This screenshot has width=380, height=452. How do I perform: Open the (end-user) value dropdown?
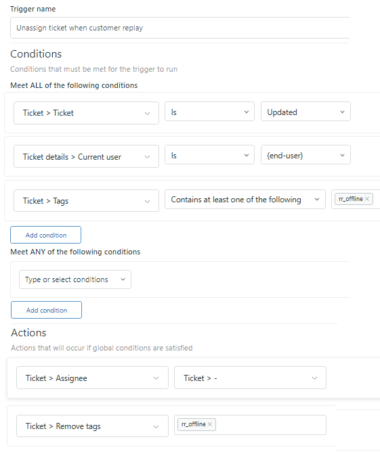(x=305, y=155)
